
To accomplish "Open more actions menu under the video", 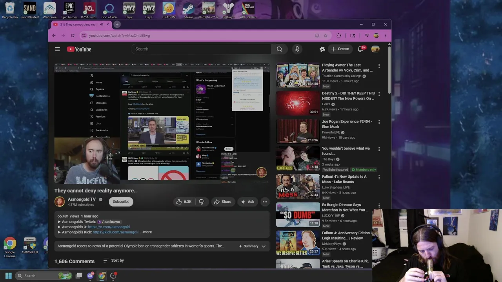I will (265, 202).
